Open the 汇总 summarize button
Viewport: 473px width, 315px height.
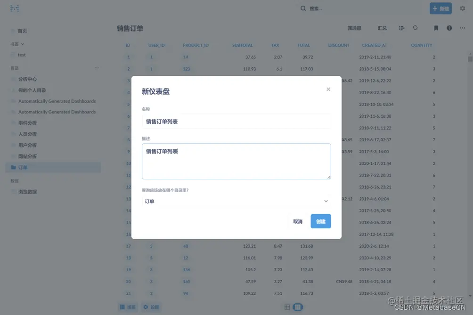(x=382, y=28)
